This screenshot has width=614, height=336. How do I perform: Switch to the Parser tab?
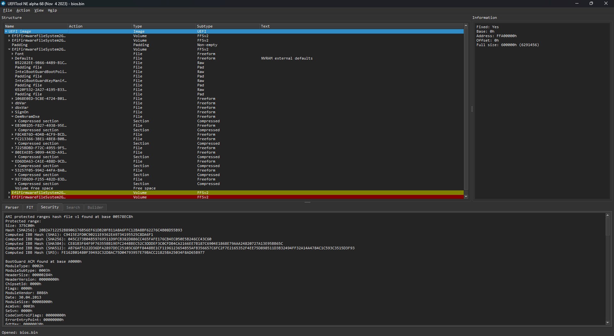12,207
